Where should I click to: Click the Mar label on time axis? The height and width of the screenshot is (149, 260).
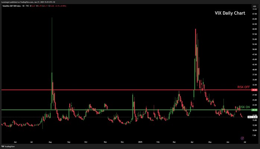pos(174,142)
